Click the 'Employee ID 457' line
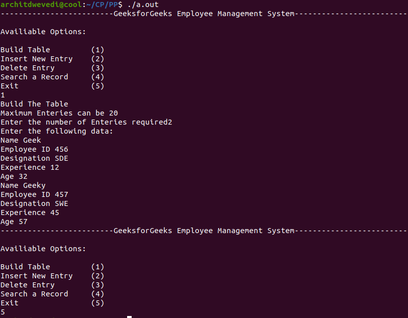This screenshot has width=408, height=318. 34,194
